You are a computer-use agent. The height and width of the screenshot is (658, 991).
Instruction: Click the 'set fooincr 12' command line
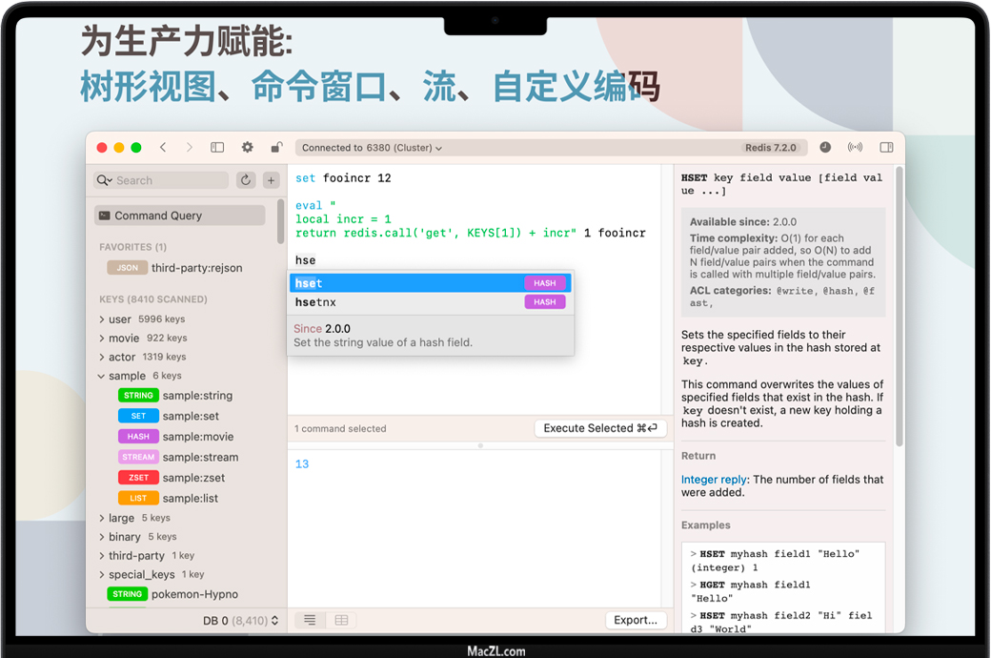343,178
